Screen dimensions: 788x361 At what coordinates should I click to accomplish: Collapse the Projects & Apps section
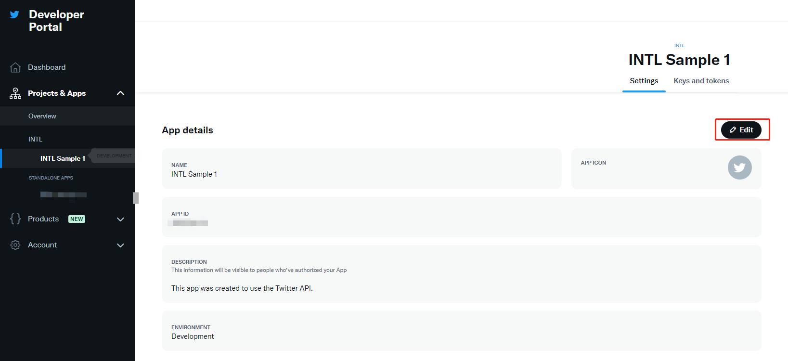coord(120,93)
